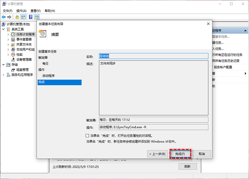The image size is (249, 179).
Task: Click the Up-one-level folder toolbar icon
Action: point(17,17)
